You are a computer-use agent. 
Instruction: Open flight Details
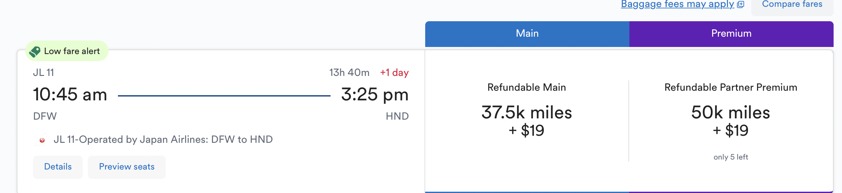pyautogui.click(x=58, y=167)
